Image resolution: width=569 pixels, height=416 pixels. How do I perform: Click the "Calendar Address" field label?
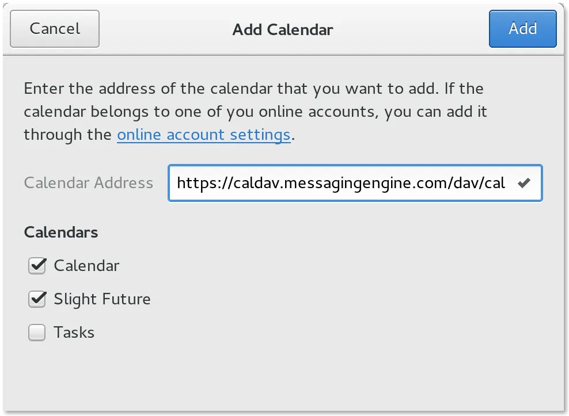pyautogui.click(x=89, y=183)
